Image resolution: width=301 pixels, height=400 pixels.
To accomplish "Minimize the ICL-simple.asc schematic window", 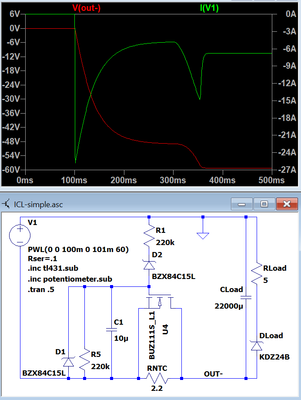I will coord(241,204).
